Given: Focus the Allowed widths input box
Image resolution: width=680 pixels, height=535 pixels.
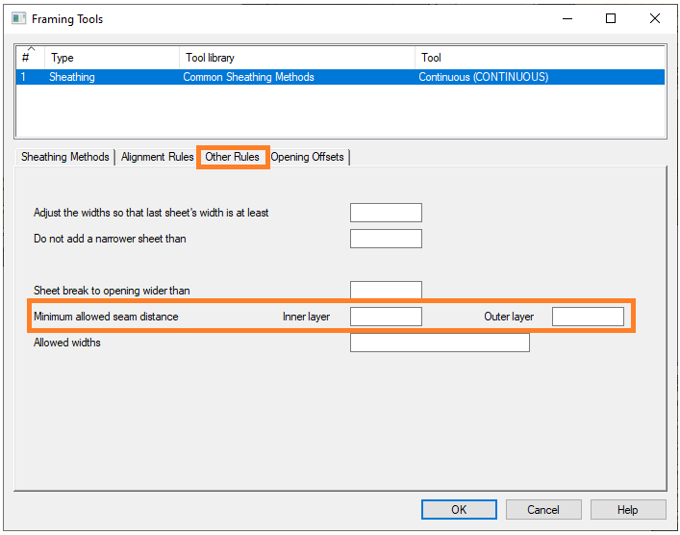Looking at the screenshot, I should point(440,343).
